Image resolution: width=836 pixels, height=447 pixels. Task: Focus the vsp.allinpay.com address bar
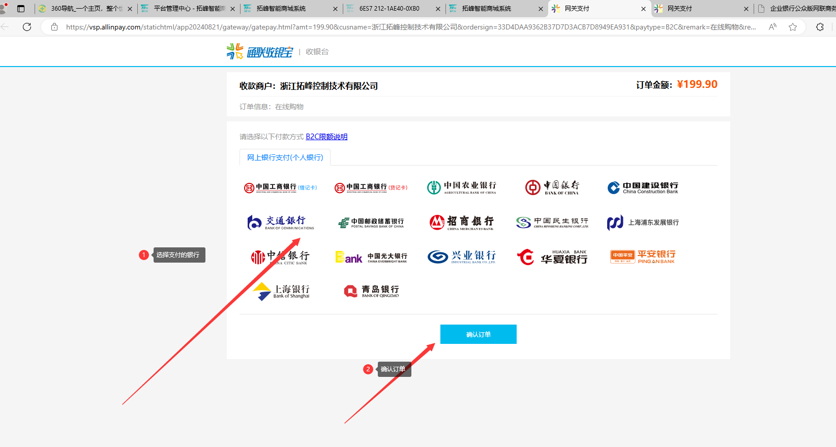[x=411, y=27]
